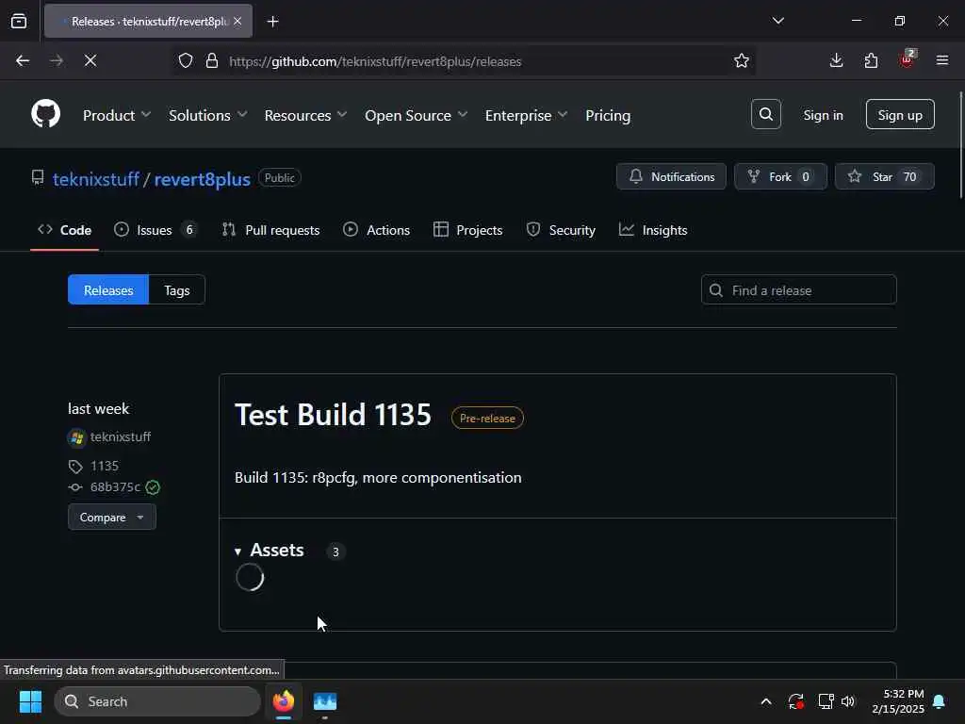Image resolution: width=965 pixels, height=724 pixels.
Task: Close the Releases browser tab
Action: pyautogui.click(x=237, y=21)
